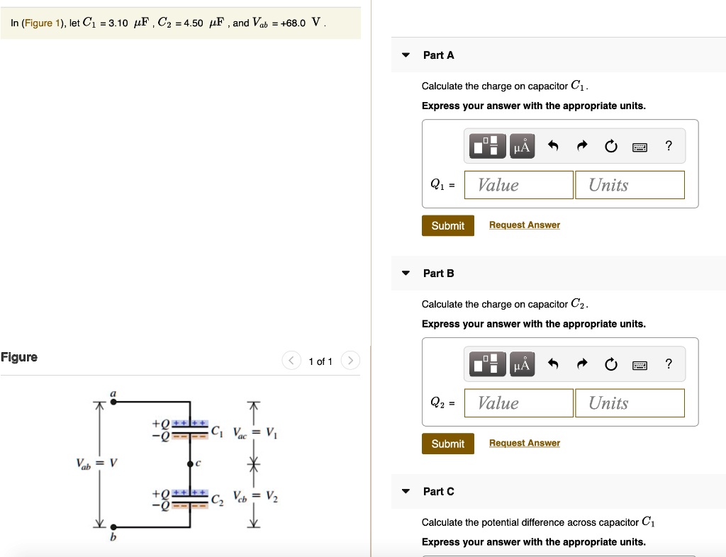The width and height of the screenshot is (726, 557).
Task: Undo entry using Part B undo arrow
Action: [554, 364]
